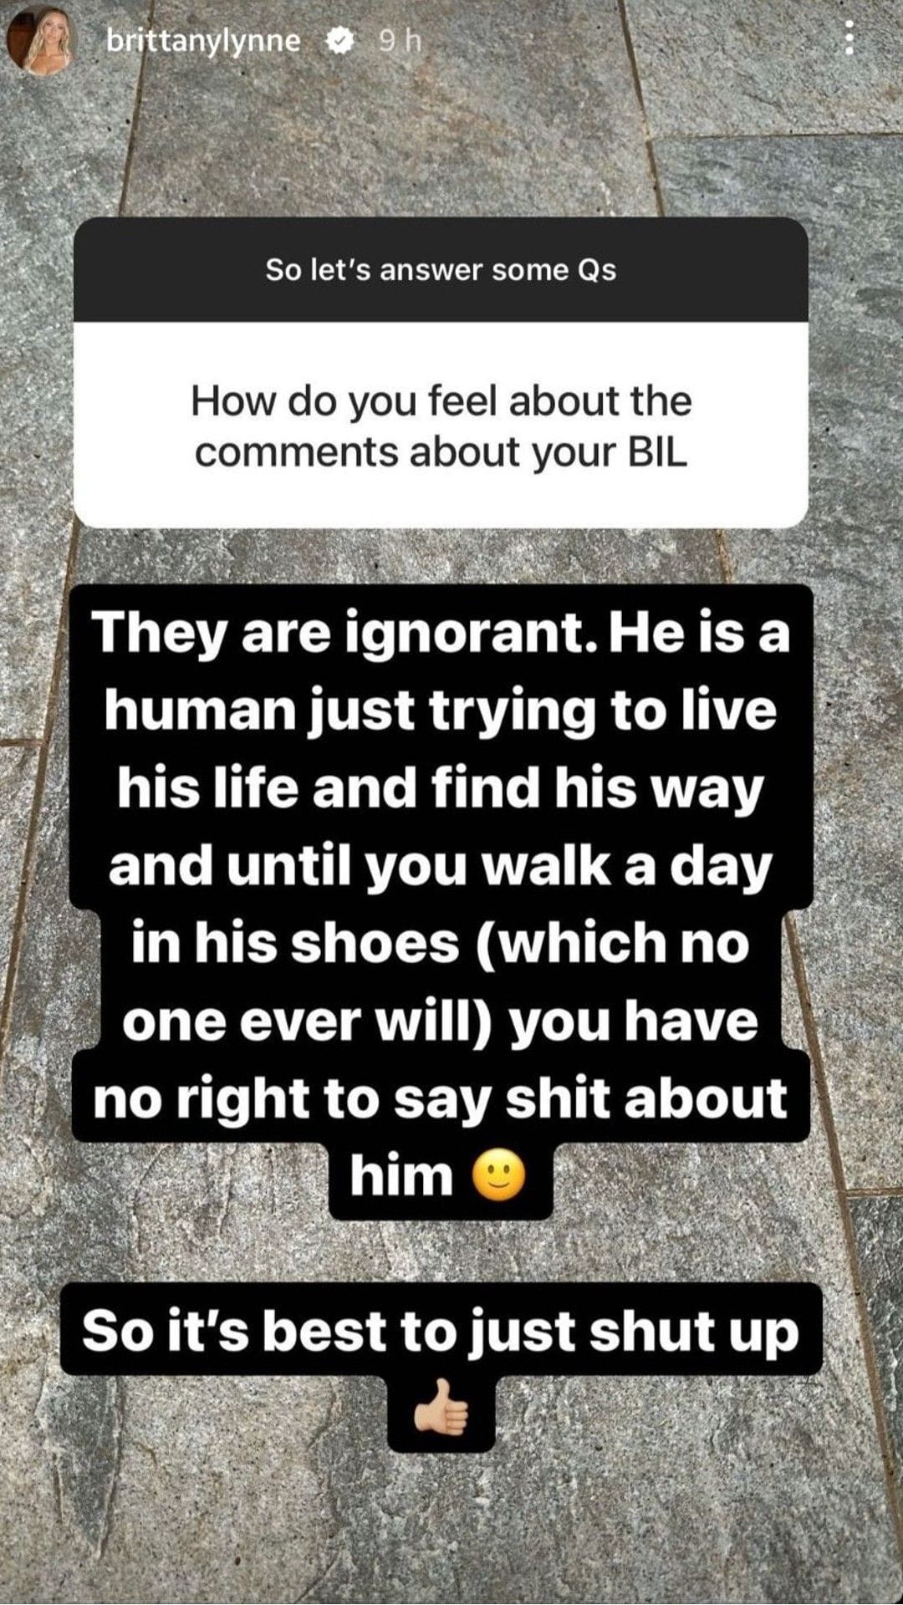Image resolution: width=903 pixels, height=1605 pixels.
Task: Click the word "BIL" in the question box
Action: coord(656,452)
